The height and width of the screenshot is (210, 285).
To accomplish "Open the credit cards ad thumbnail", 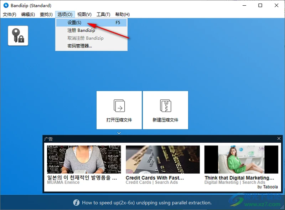I will click(163, 159).
